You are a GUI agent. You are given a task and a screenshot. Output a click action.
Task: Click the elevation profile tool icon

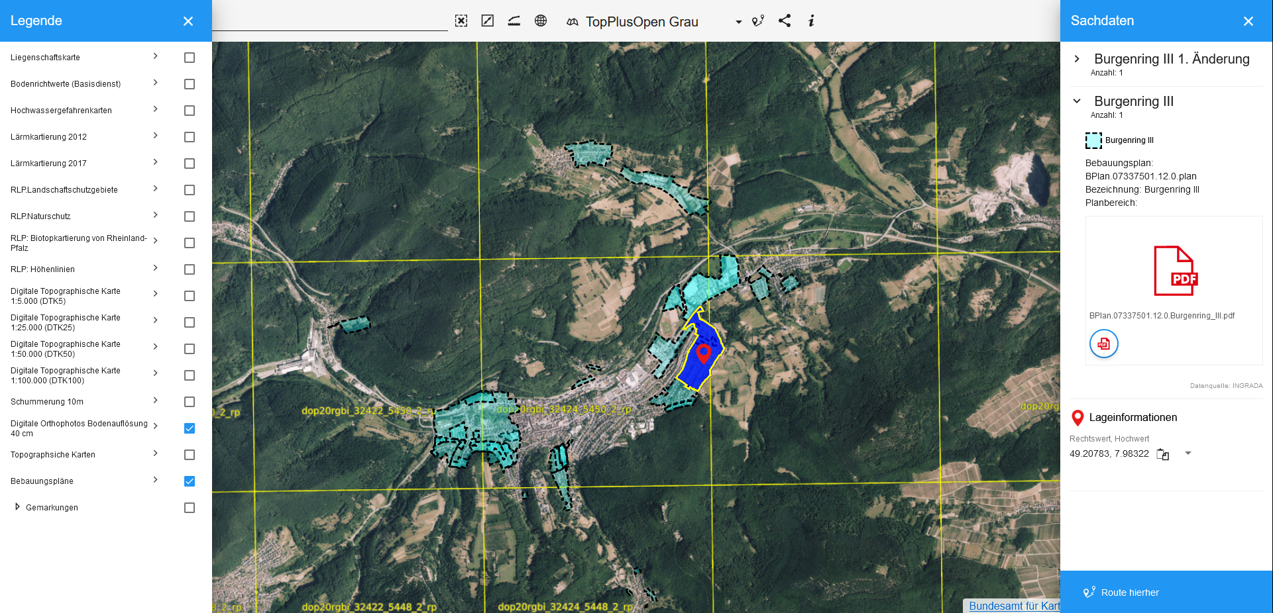tap(514, 21)
